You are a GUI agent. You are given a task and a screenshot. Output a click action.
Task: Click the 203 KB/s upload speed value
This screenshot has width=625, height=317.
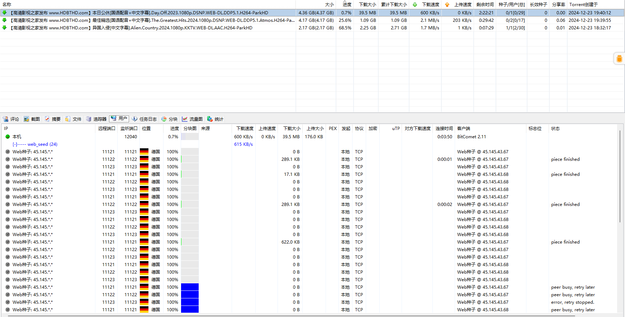pos(462,20)
